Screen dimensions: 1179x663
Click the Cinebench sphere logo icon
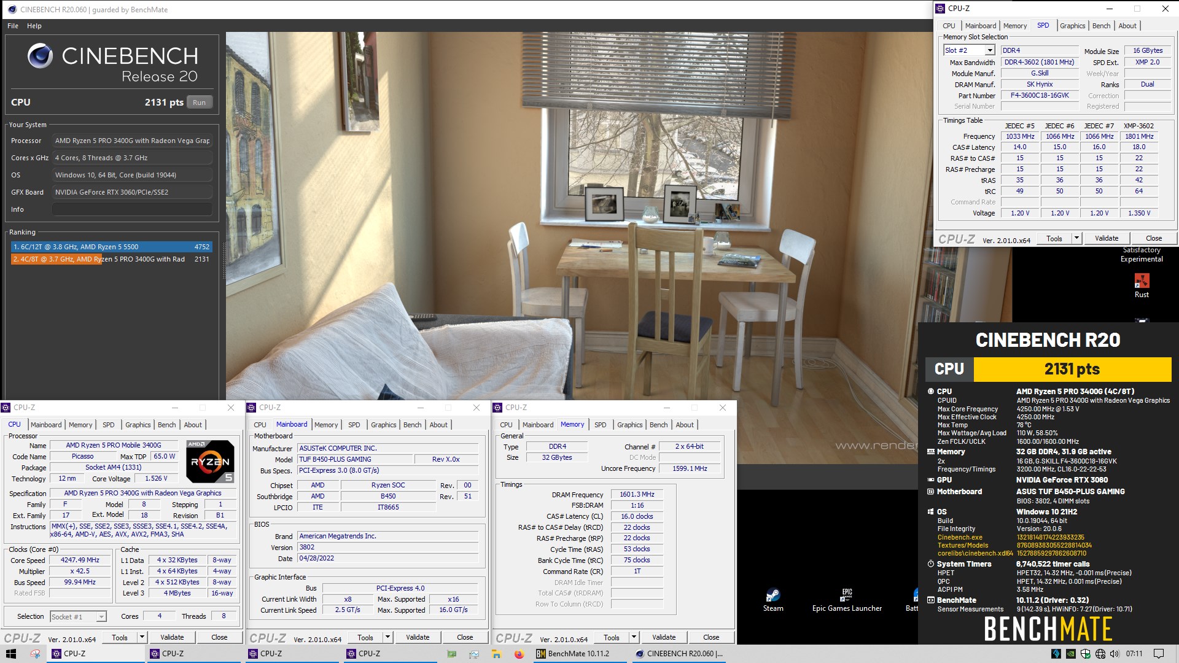click(x=40, y=56)
